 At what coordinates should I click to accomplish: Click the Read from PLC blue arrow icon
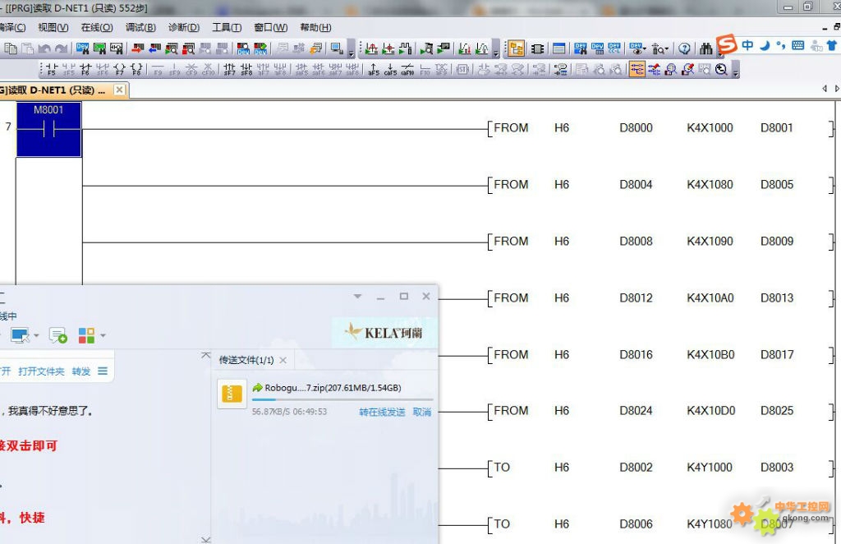[x=154, y=48]
